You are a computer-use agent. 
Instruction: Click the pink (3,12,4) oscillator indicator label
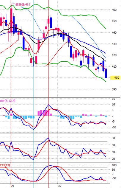tap(8, 101)
